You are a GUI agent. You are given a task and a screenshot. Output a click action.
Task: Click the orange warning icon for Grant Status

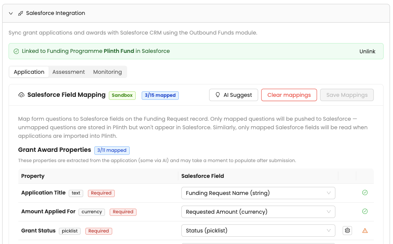point(365,231)
